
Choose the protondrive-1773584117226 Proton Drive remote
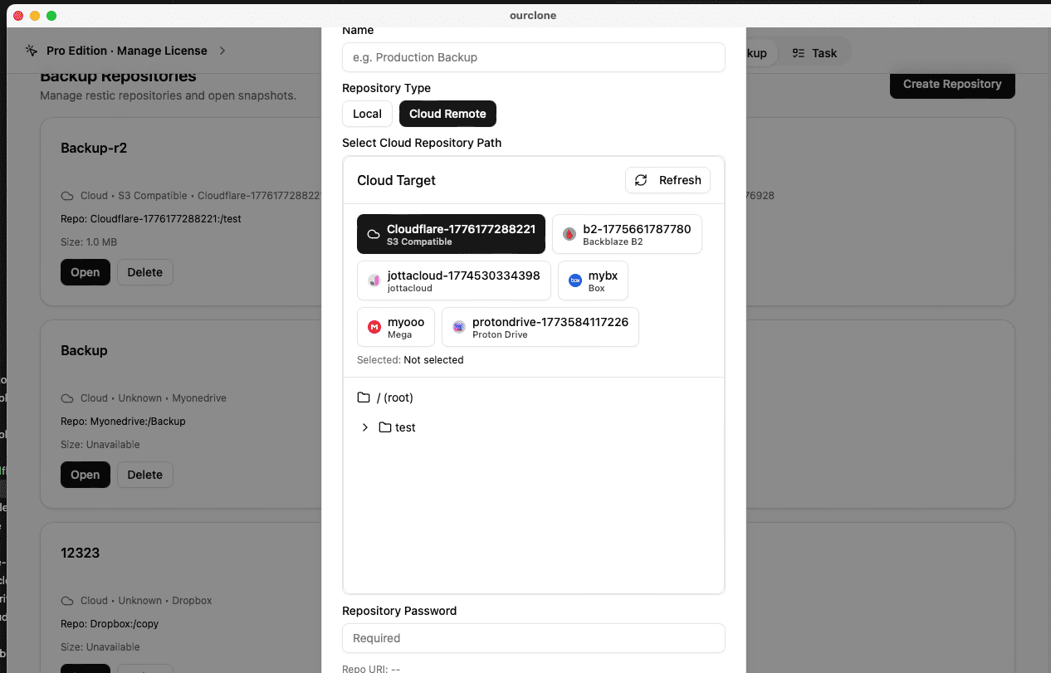(x=540, y=327)
